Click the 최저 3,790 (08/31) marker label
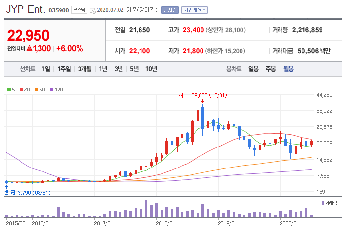Screen dimensions: 342x231 pyautogui.click(x=28, y=193)
